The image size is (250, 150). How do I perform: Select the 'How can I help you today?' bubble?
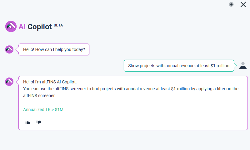tap(54, 49)
